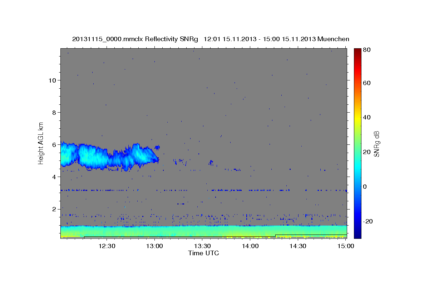The width and height of the screenshot is (429, 286).
Task: Click the green-yellow boundary layer near ground
Action: point(203,232)
